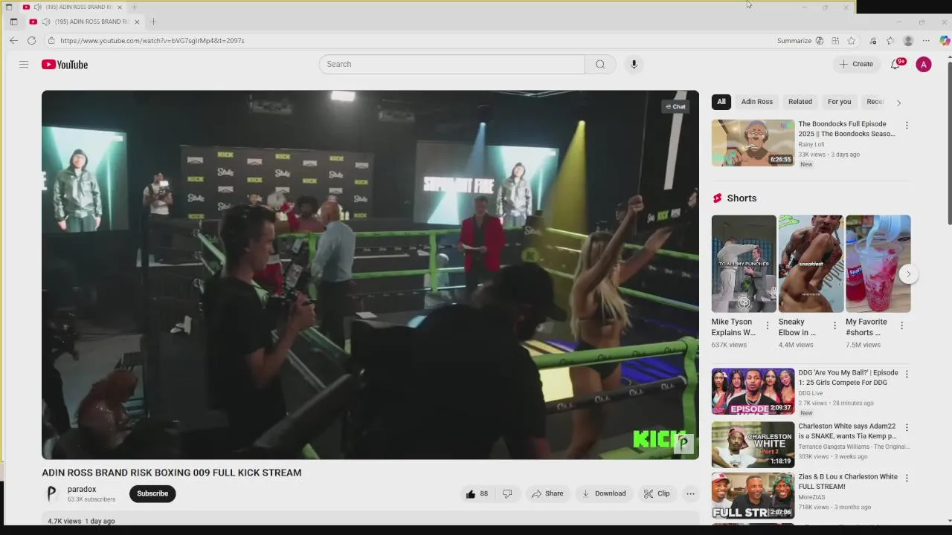This screenshot has height=535, width=952.
Task: Like the video with thumbs up
Action: [x=477, y=493]
